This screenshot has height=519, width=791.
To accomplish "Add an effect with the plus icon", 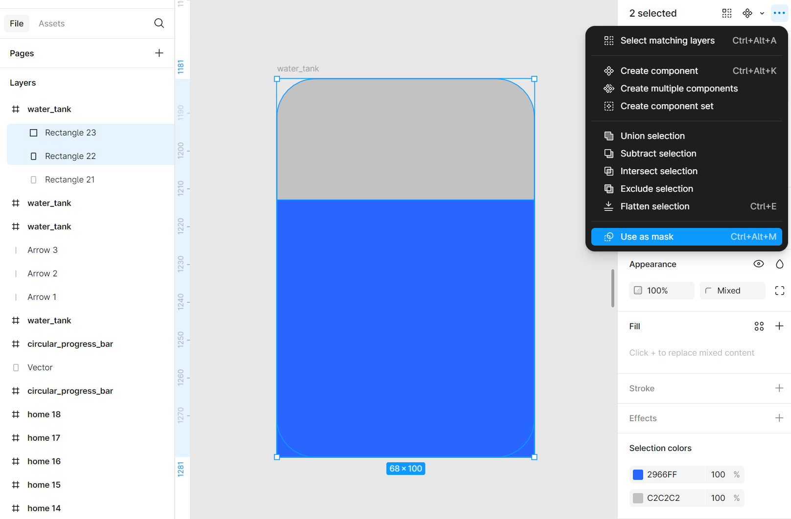I will (x=779, y=418).
